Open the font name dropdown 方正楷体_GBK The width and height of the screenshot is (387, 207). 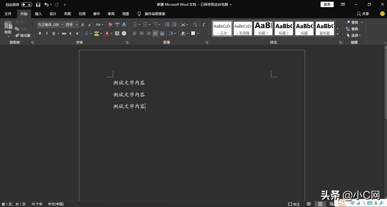pyautogui.click(x=62, y=25)
